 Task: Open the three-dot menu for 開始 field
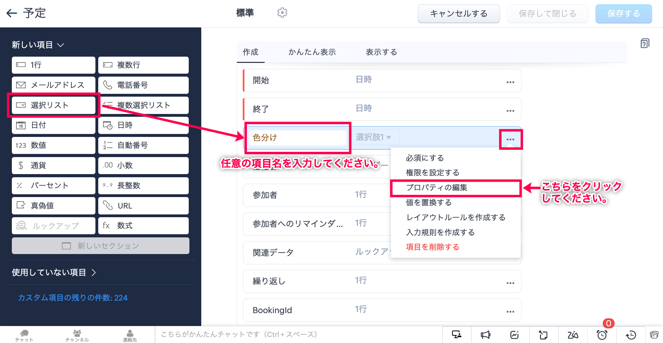[x=510, y=82]
